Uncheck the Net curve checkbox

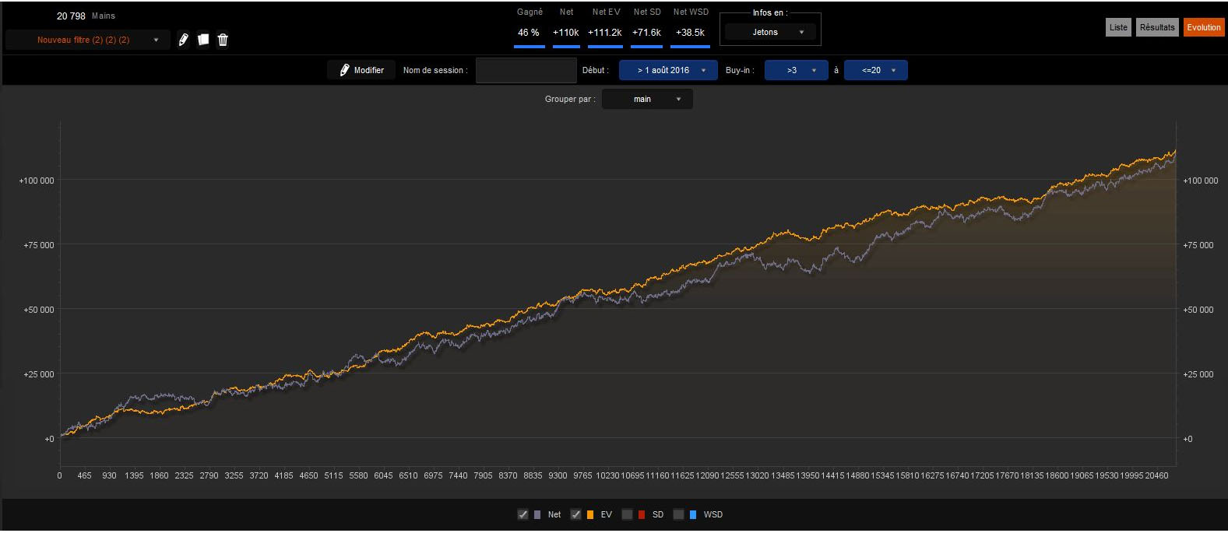click(x=523, y=514)
